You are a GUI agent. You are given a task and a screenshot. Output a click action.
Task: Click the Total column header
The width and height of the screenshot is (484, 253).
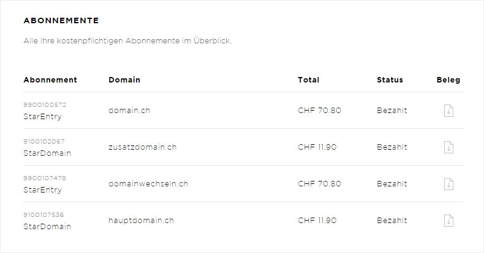click(x=308, y=79)
